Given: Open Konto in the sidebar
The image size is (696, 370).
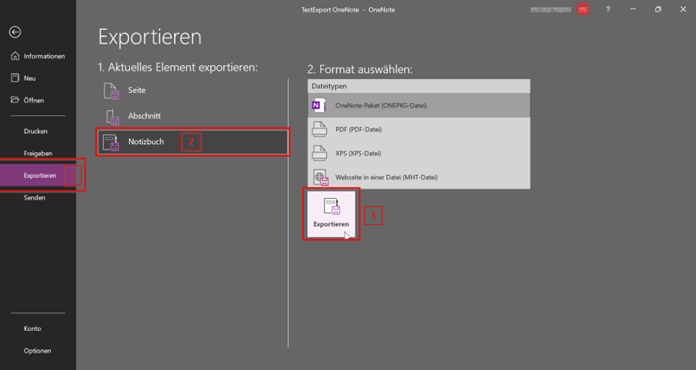Looking at the screenshot, I should [x=38, y=329].
